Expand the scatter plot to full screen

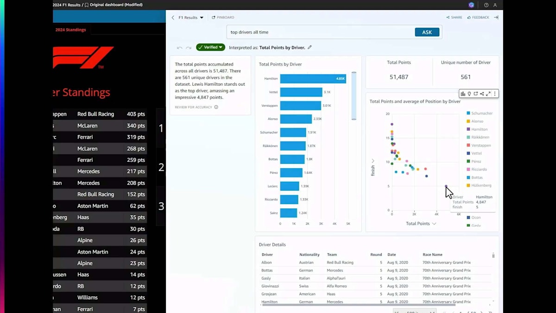(x=488, y=94)
